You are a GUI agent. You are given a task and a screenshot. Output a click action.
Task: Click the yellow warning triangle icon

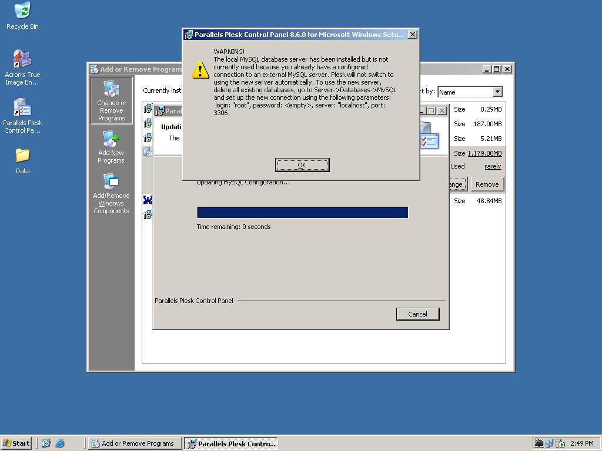click(x=200, y=69)
